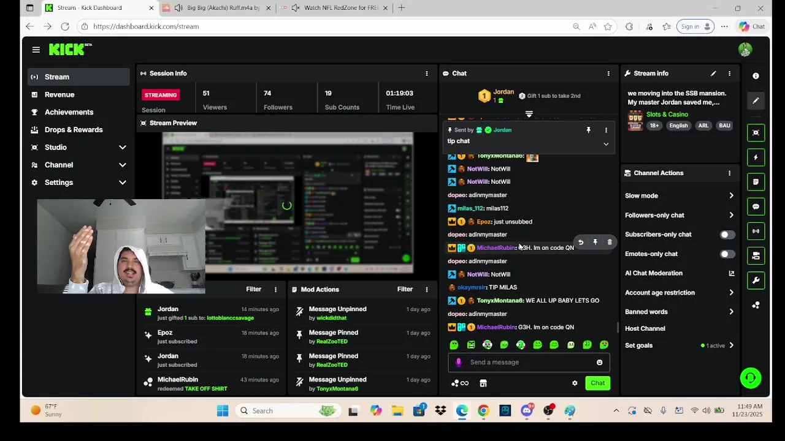Click Host Channel in Channel Actions
The image size is (785, 441).
[x=645, y=329]
